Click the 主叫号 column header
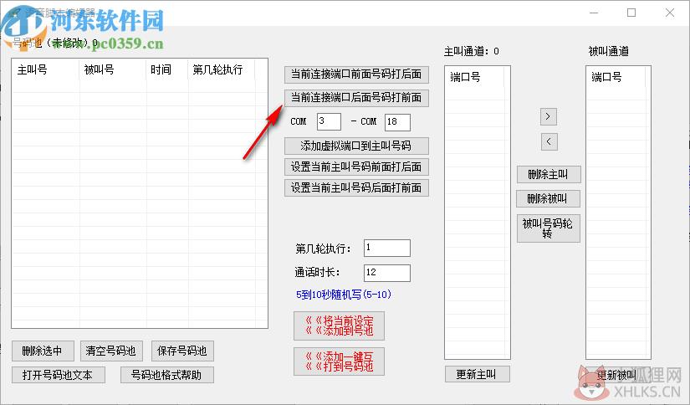 point(45,69)
